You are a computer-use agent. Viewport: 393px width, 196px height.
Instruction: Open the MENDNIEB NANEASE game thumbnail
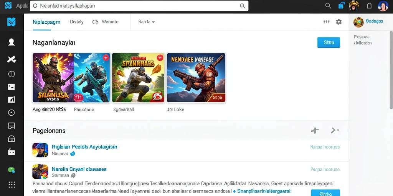click(x=196, y=77)
